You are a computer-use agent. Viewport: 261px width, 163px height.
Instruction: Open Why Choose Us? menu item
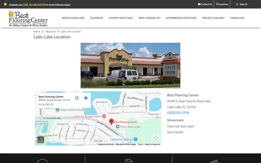click(x=149, y=18)
